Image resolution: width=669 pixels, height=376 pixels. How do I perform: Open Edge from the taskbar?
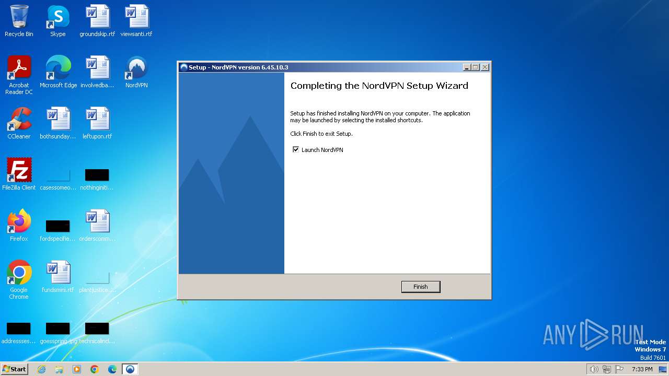click(112, 369)
